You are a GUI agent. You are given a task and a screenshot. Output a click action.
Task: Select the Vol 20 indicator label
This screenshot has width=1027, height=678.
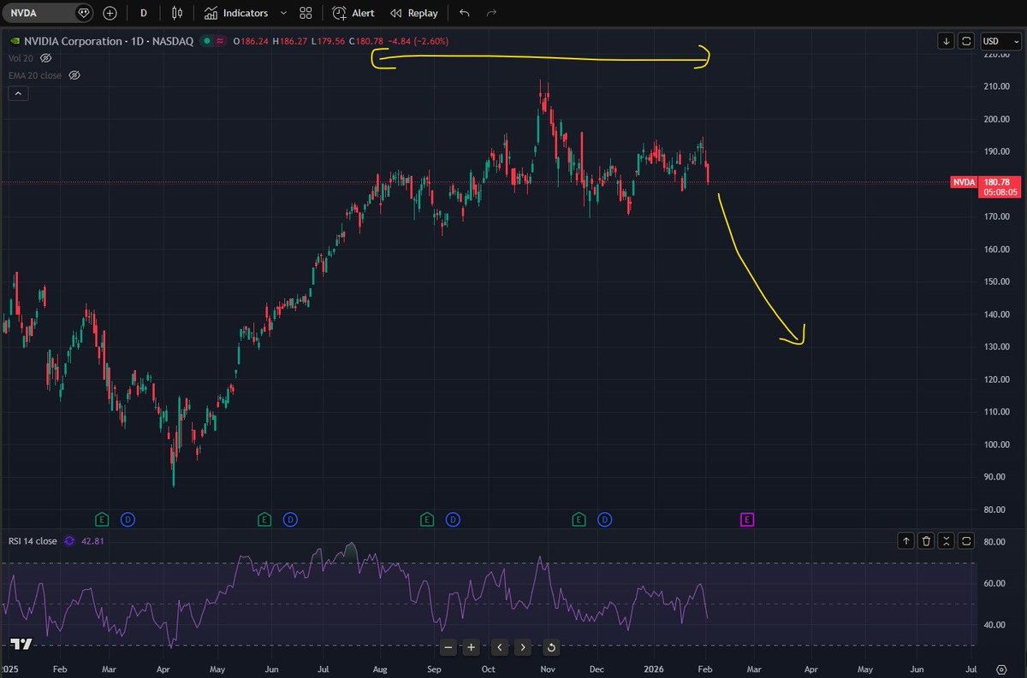[x=21, y=57]
